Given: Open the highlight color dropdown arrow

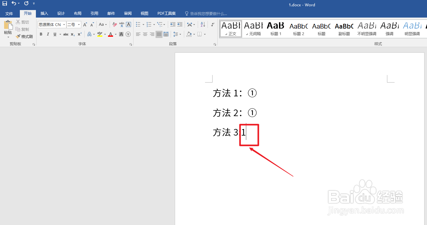Looking at the screenshot, I should (x=105, y=34).
